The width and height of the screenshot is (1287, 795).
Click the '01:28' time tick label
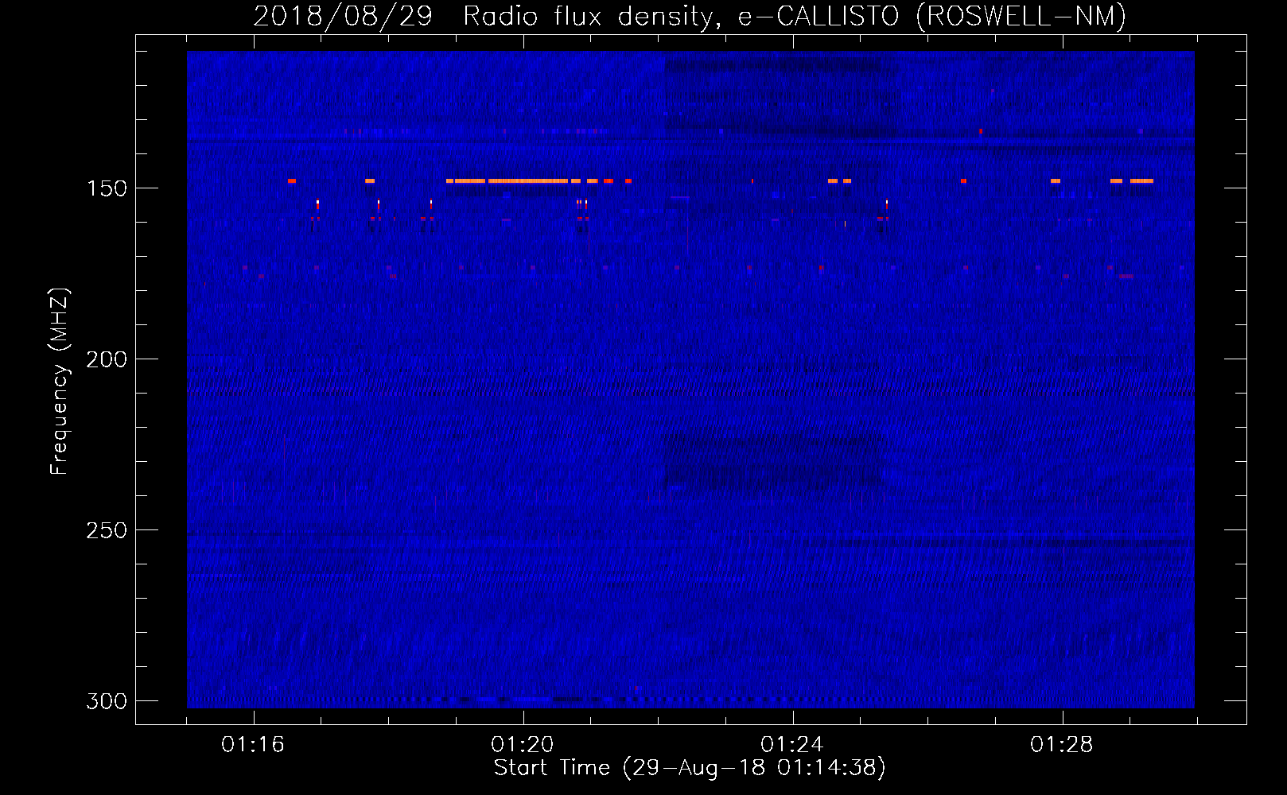pos(1062,745)
